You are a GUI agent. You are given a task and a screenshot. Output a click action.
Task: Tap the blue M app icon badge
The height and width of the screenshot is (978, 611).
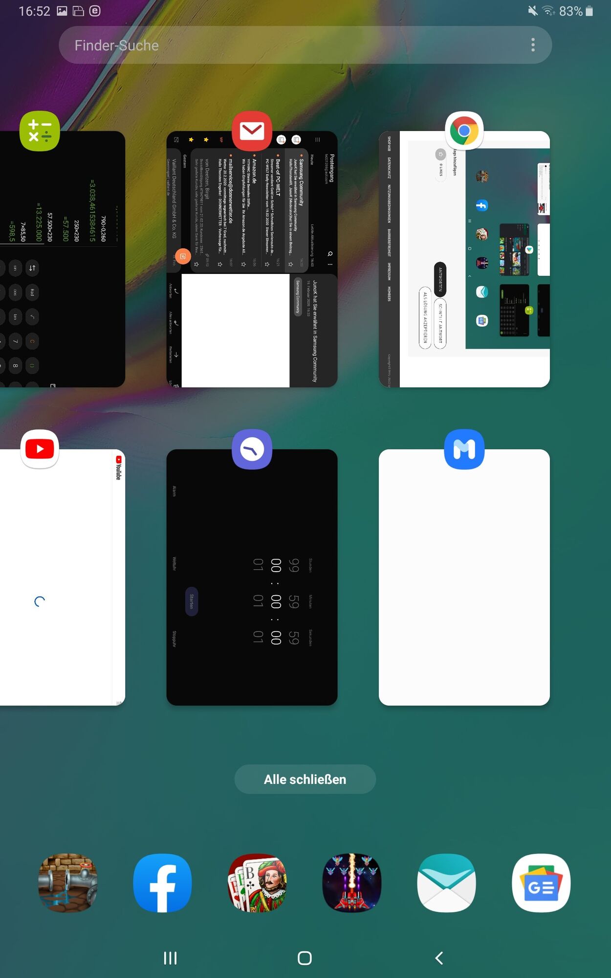pos(464,449)
